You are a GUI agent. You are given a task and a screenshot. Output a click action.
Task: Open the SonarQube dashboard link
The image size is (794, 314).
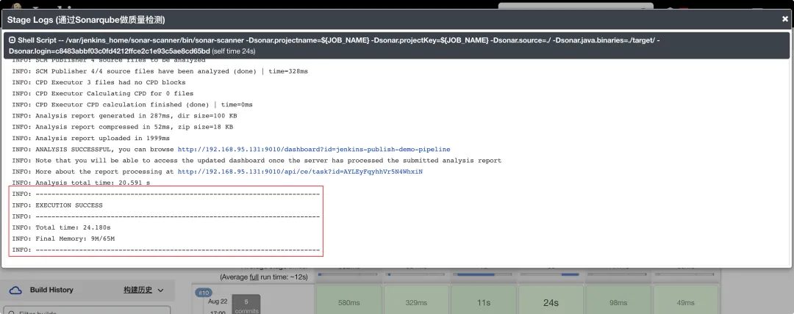(x=313, y=150)
